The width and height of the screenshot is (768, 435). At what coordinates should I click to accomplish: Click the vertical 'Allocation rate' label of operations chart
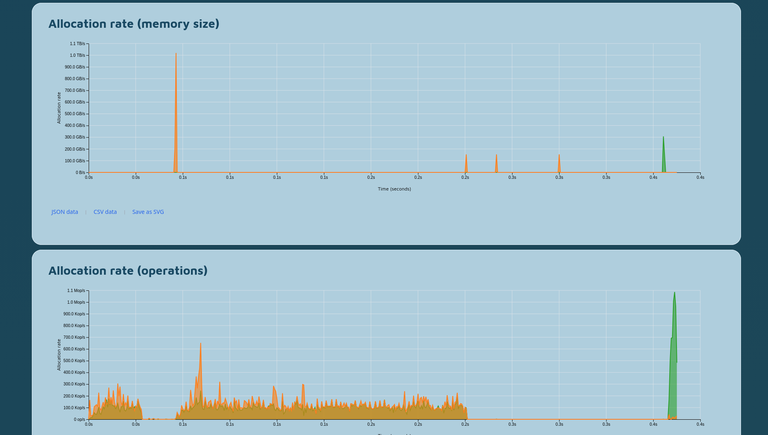59,355
